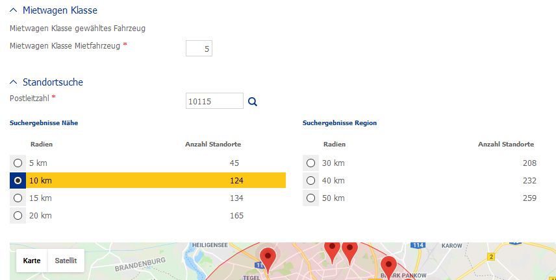Click the map marker near Pankow

[388, 264]
